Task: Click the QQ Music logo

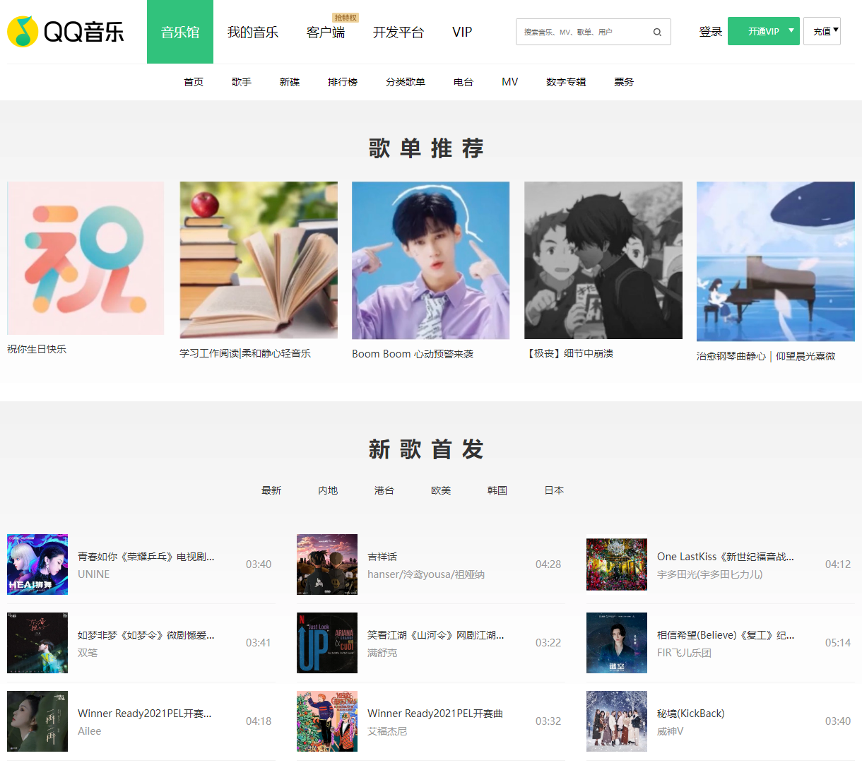Action: tap(67, 31)
